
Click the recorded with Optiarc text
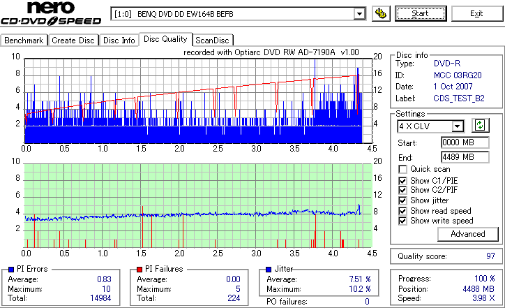click(x=271, y=52)
